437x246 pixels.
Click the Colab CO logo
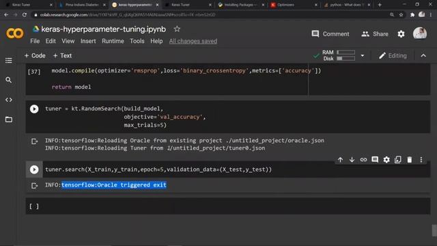[x=15, y=33]
